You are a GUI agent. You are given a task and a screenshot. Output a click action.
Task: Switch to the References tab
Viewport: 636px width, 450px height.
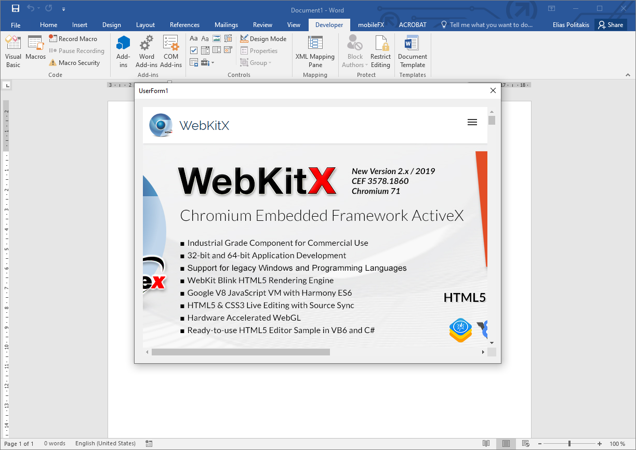(x=184, y=25)
